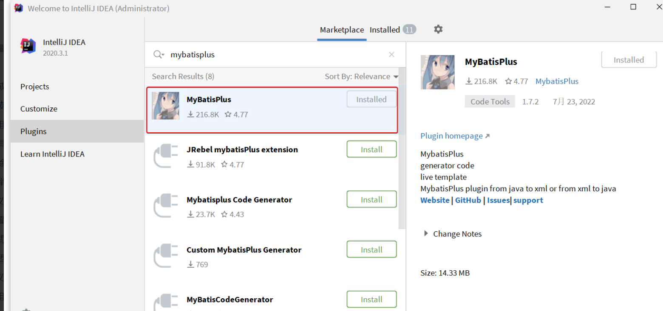Install MyBatisCodeGenerator plugin
The height and width of the screenshot is (311, 663).
click(x=371, y=299)
